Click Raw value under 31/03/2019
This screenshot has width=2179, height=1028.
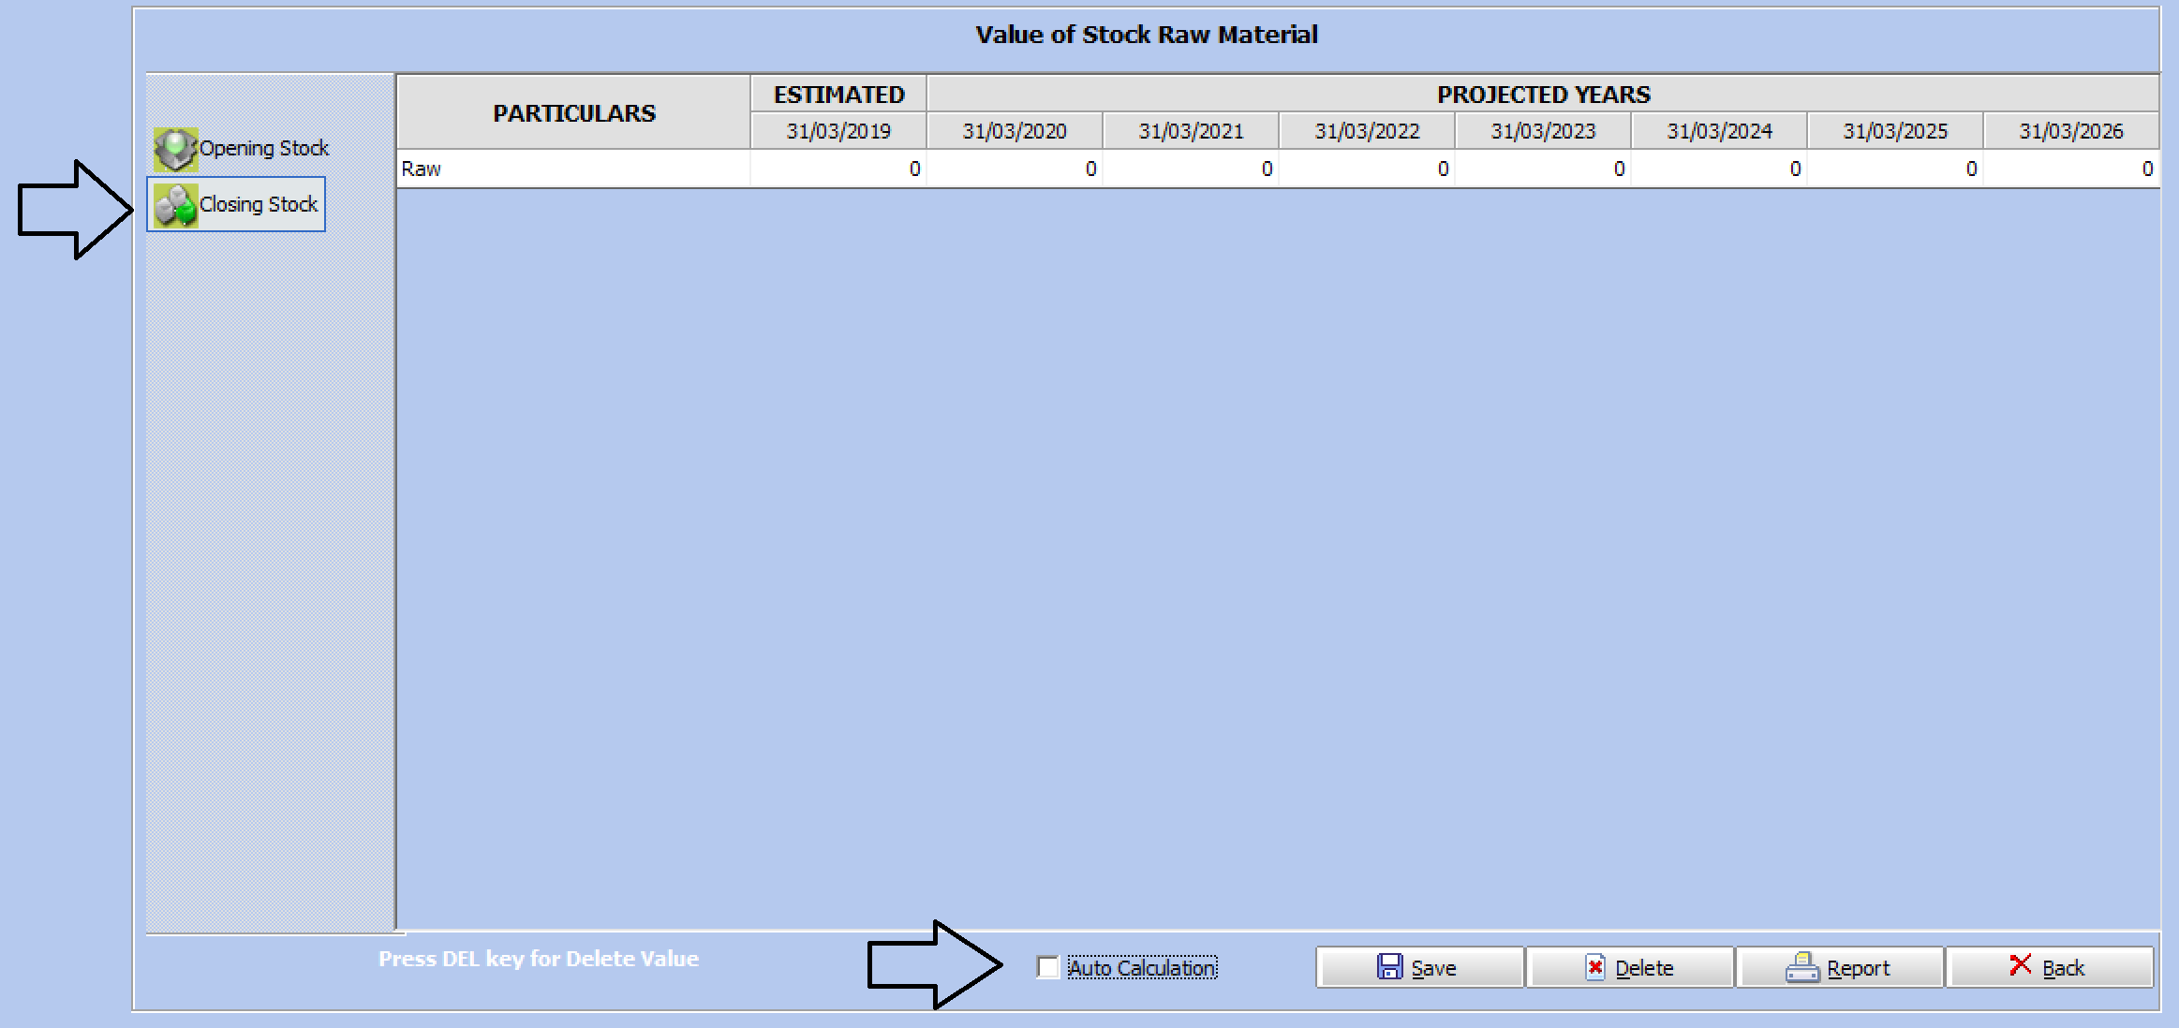(x=838, y=169)
